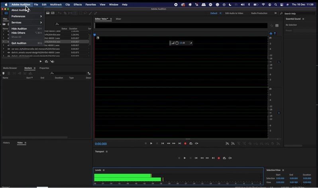Record in the editor transport controls
318x188 pixels.
point(185,143)
